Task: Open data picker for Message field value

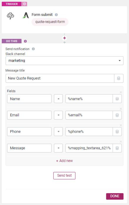Action: (x=117, y=148)
